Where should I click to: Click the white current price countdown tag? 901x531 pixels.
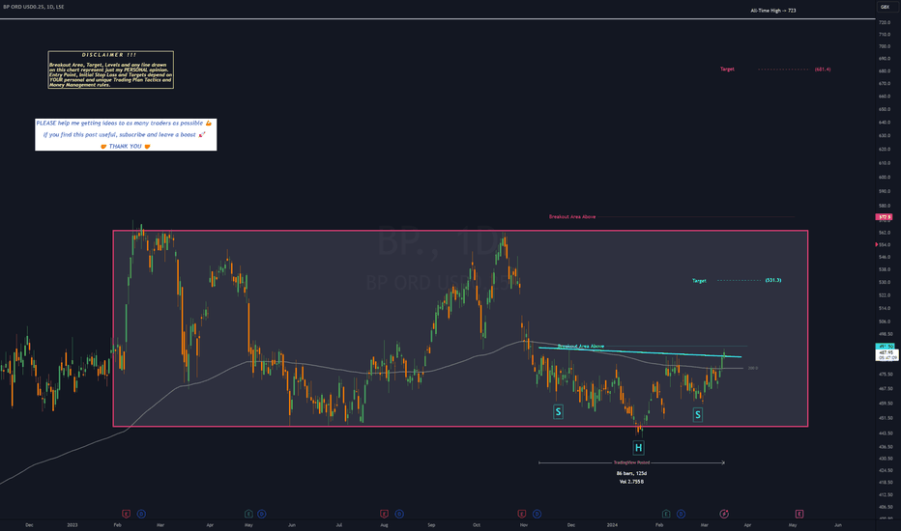tap(886, 355)
